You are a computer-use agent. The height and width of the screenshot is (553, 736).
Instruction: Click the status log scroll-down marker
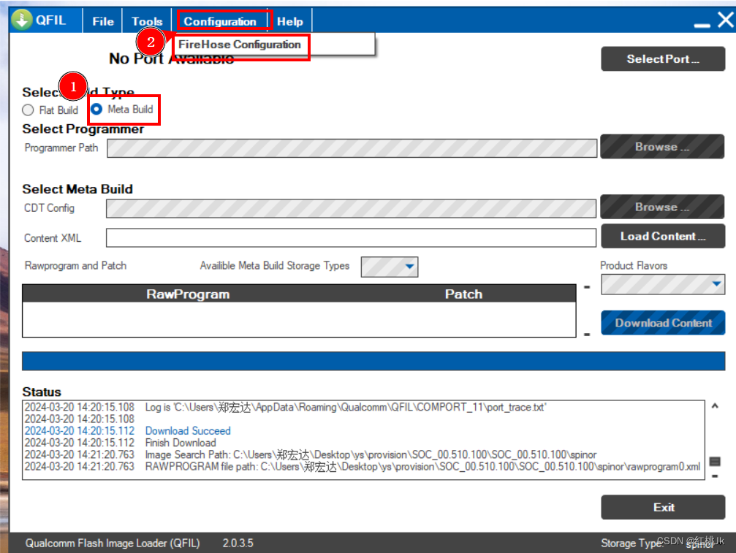[715, 476]
